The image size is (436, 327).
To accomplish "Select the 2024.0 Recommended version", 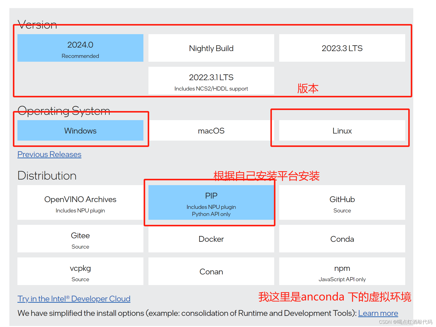I will [x=80, y=48].
